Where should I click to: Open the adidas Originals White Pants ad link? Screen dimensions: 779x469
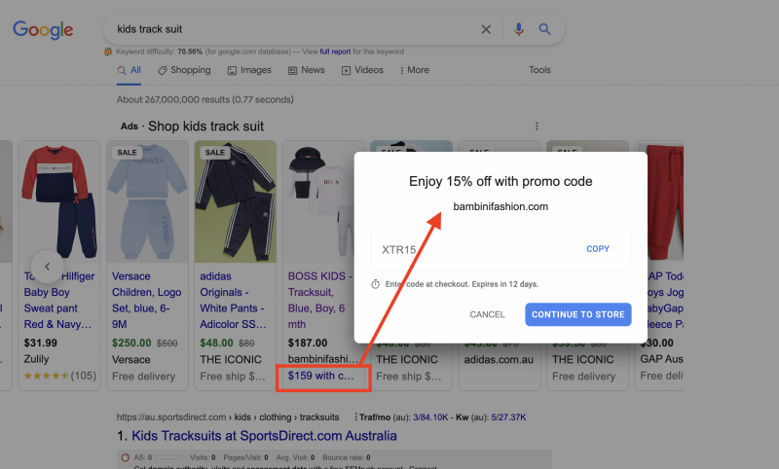pyautogui.click(x=234, y=301)
